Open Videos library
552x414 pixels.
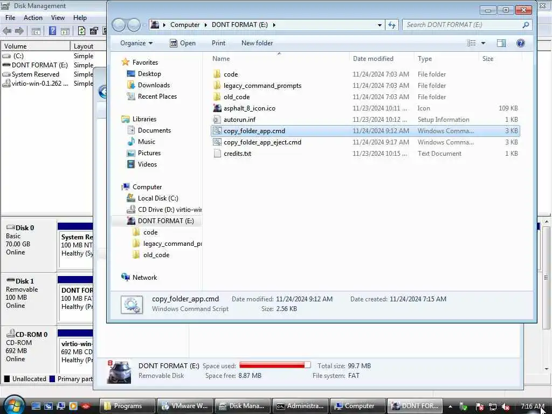point(147,164)
